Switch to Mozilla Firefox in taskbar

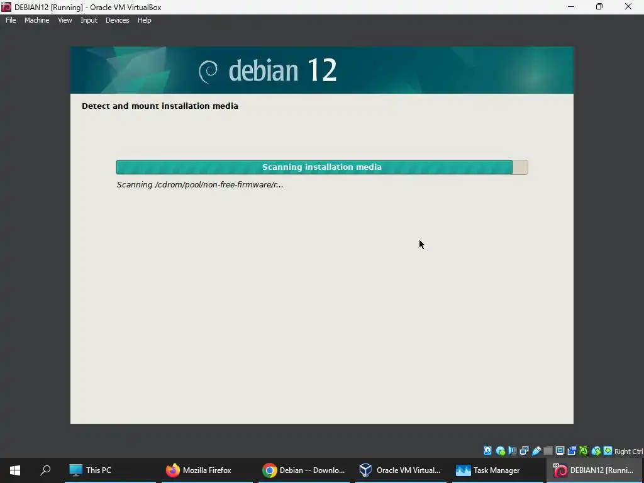[x=207, y=470]
